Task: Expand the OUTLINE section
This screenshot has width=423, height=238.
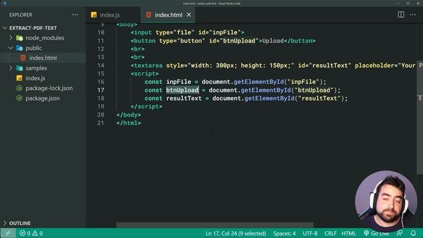Action: [x=5, y=223]
